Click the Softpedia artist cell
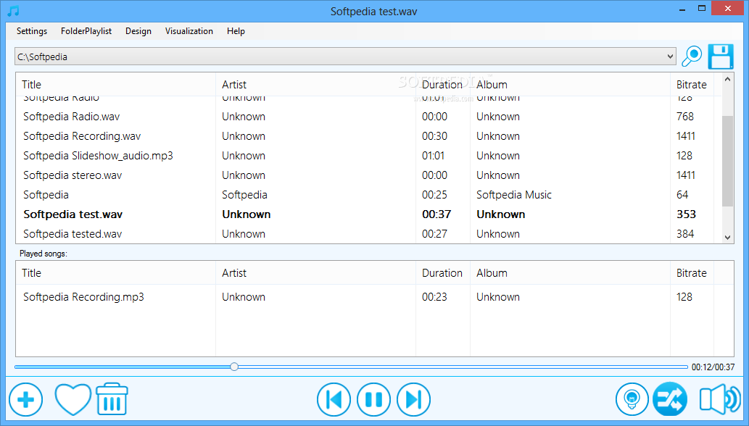 [x=244, y=195]
